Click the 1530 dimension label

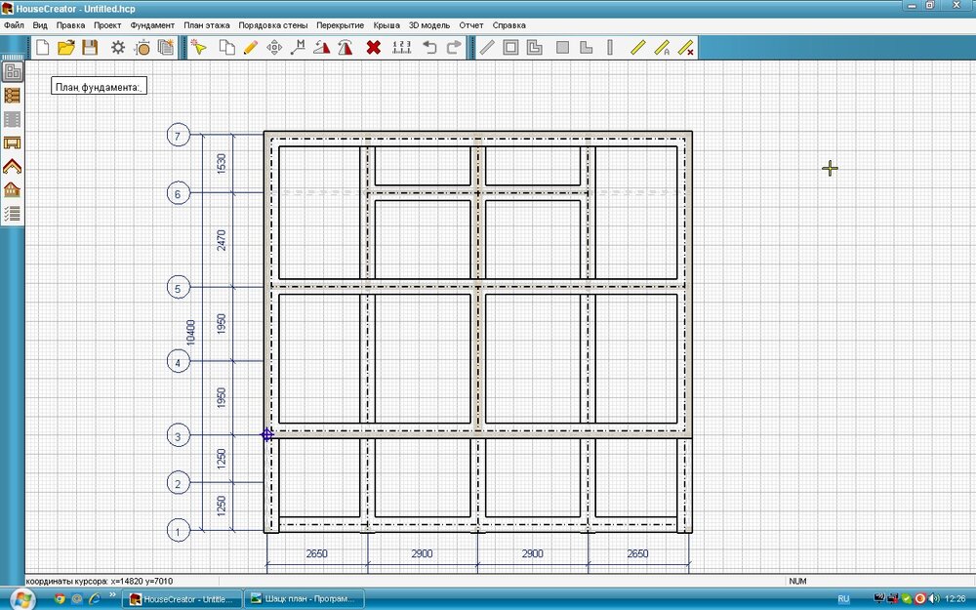[222, 163]
